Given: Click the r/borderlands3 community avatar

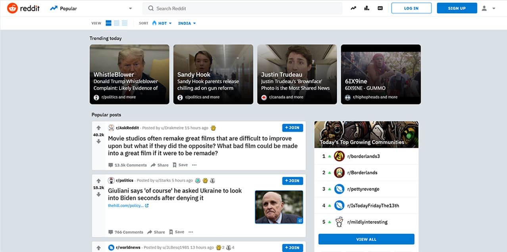Looking at the screenshot, I should (x=339, y=156).
